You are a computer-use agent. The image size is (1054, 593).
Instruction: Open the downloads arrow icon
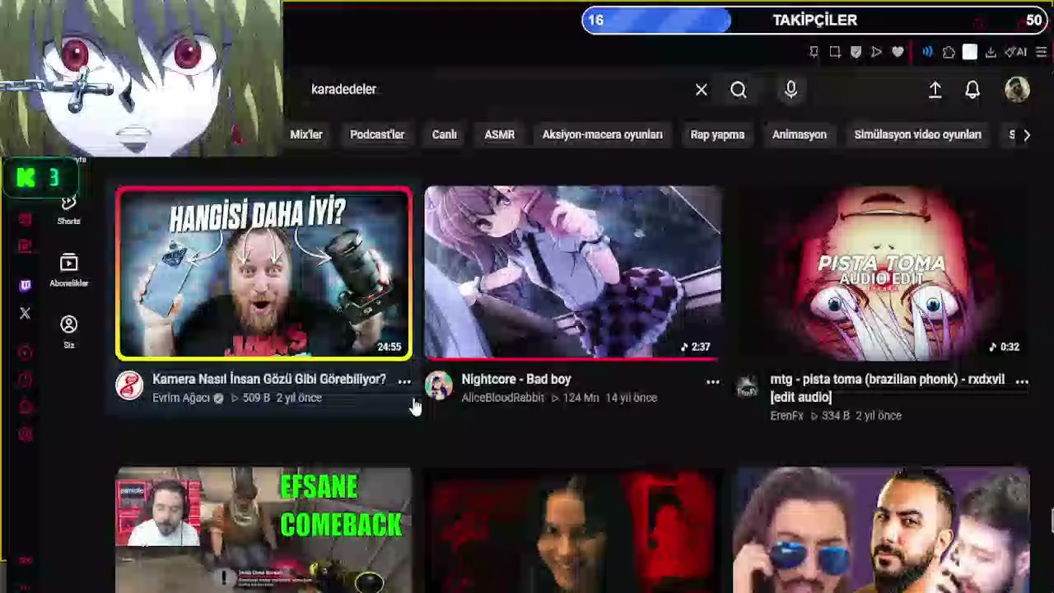pyautogui.click(x=991, y=52)
